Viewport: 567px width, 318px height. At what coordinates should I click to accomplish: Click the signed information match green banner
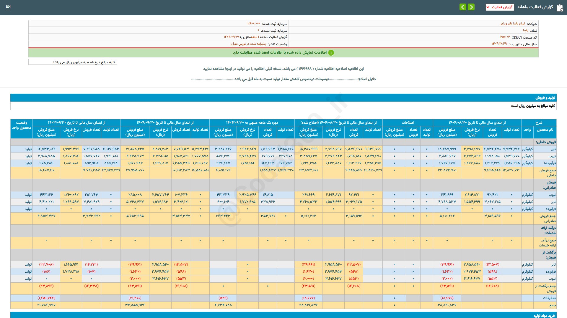click(279, 52)
